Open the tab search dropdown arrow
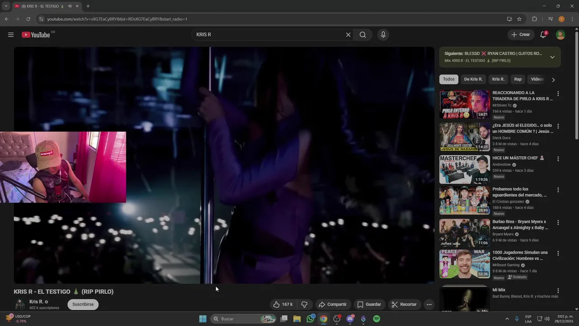The height and width of the screenshot is (326, 579). pos(6,6)
